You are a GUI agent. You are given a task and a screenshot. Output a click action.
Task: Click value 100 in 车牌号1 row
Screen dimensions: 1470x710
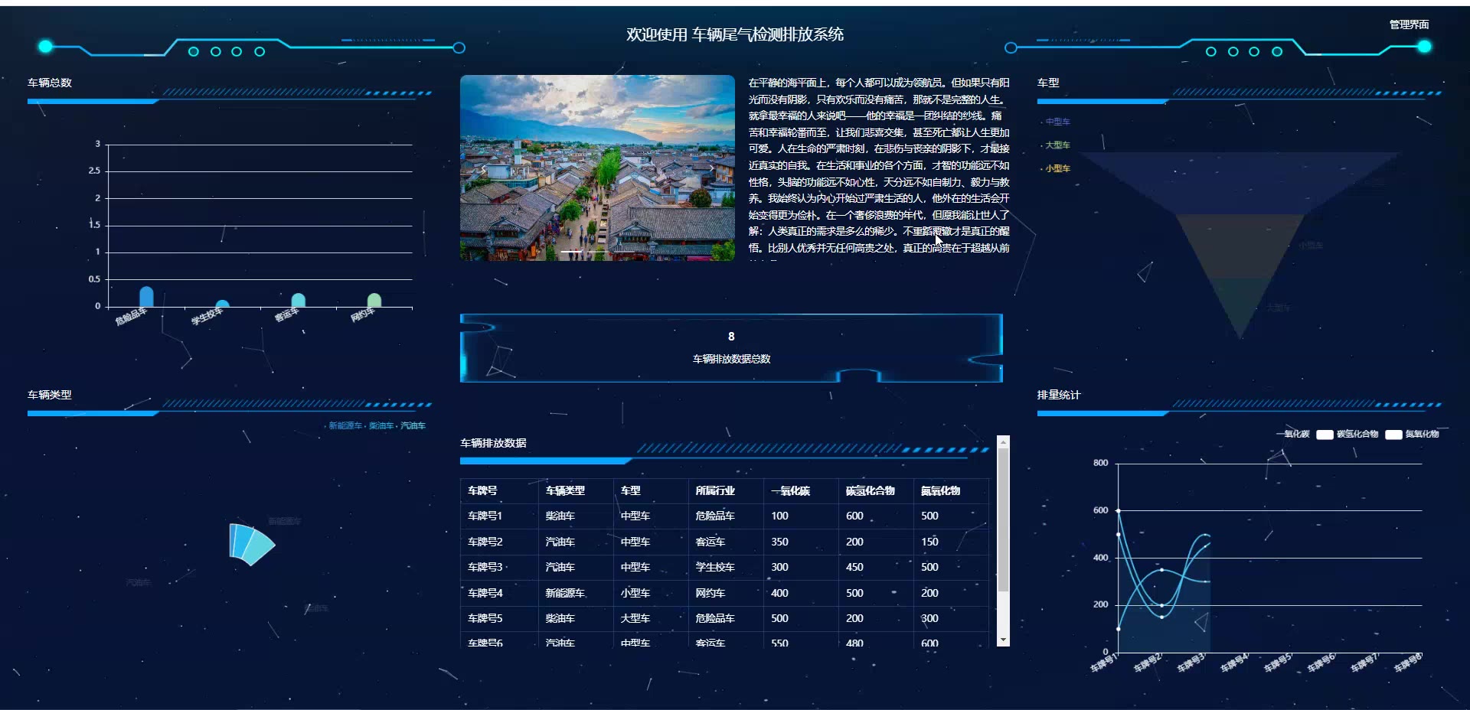click(779, 516)
